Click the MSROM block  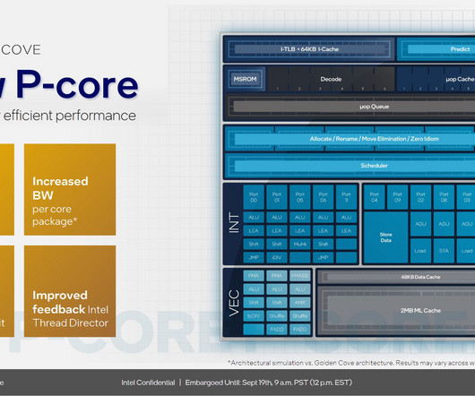(245, 79)
